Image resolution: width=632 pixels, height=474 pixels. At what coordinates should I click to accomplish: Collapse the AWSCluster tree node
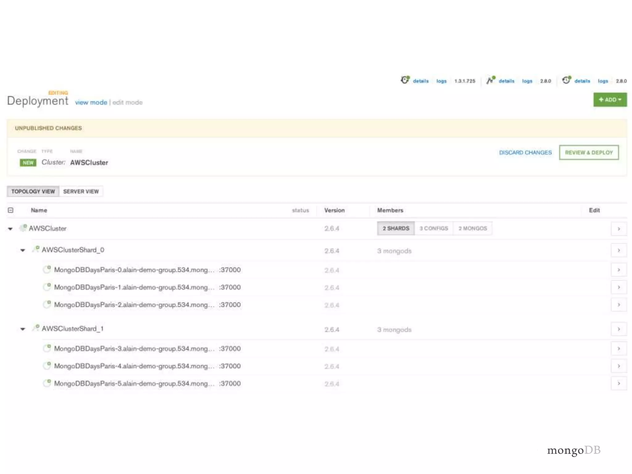coord(10,229)
